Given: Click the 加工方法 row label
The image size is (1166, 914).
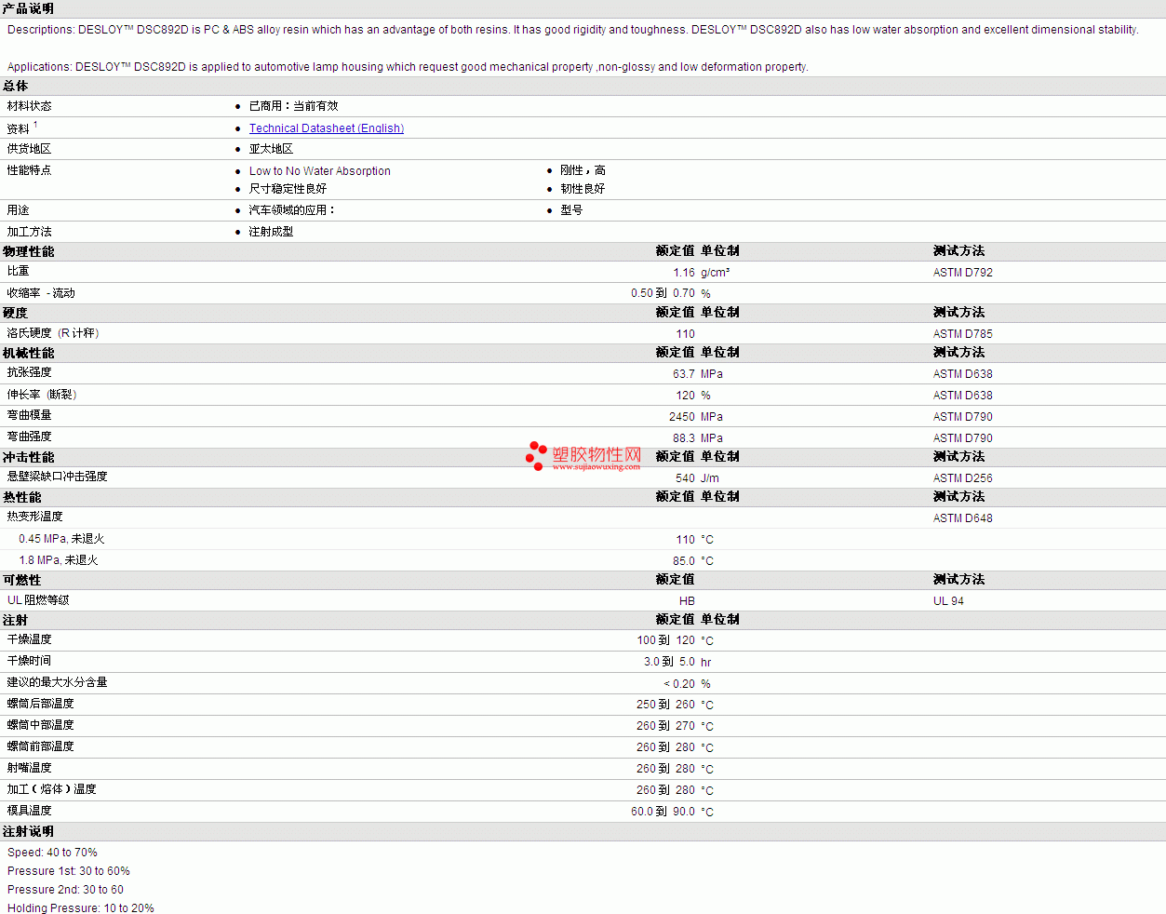Looking at the screenshot, I should tap(30, 232).
